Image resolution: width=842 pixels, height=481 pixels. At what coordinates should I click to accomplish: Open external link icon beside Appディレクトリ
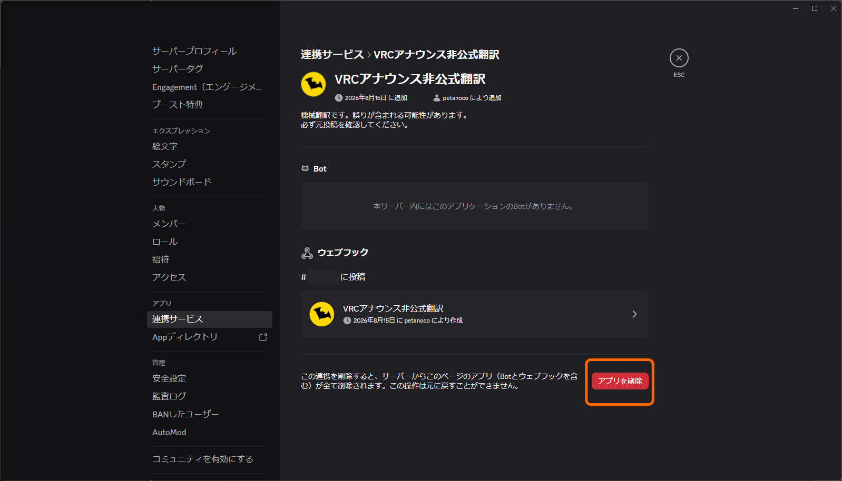pos(263,337)
